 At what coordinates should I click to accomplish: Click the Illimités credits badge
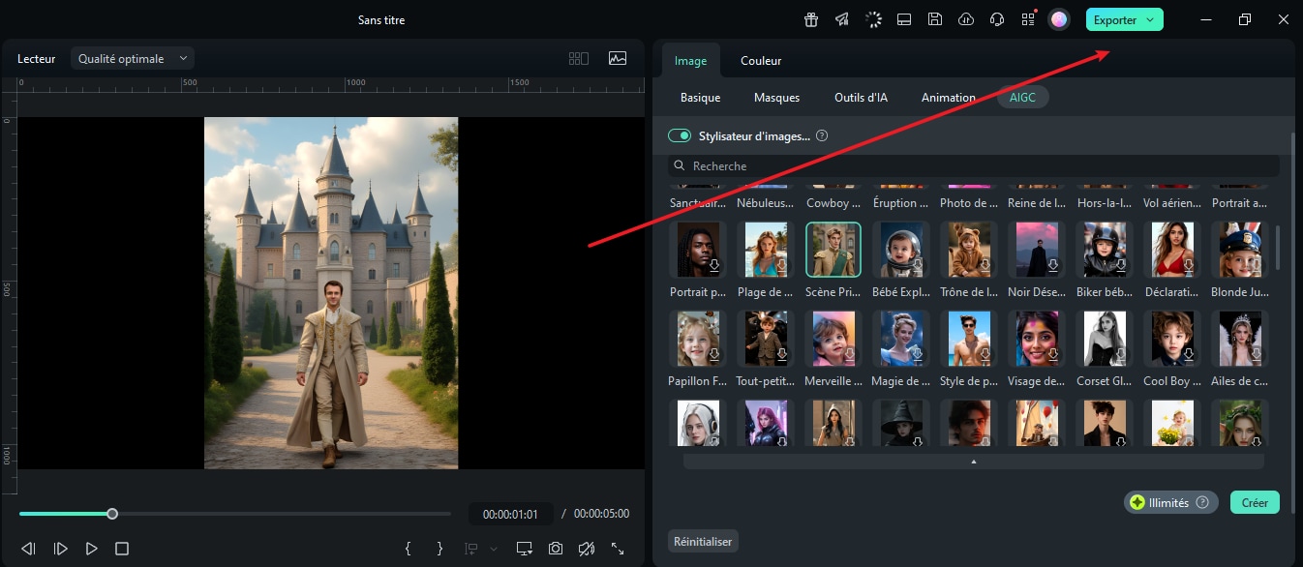1170,502
